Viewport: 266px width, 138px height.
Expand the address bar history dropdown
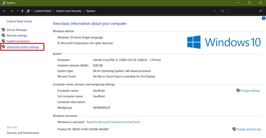(x=214, y=11)
